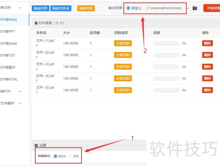Select file name 文件- (3).pdf
220x167 pixels.
point(45,66)
